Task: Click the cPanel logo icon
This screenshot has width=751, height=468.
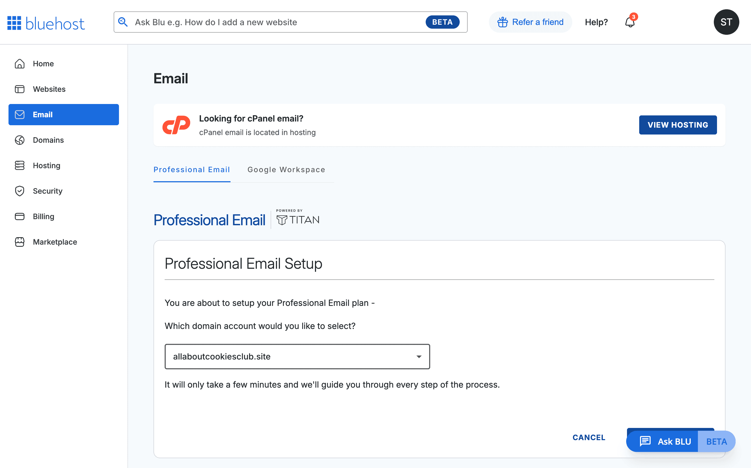Action: pos(176,125)
